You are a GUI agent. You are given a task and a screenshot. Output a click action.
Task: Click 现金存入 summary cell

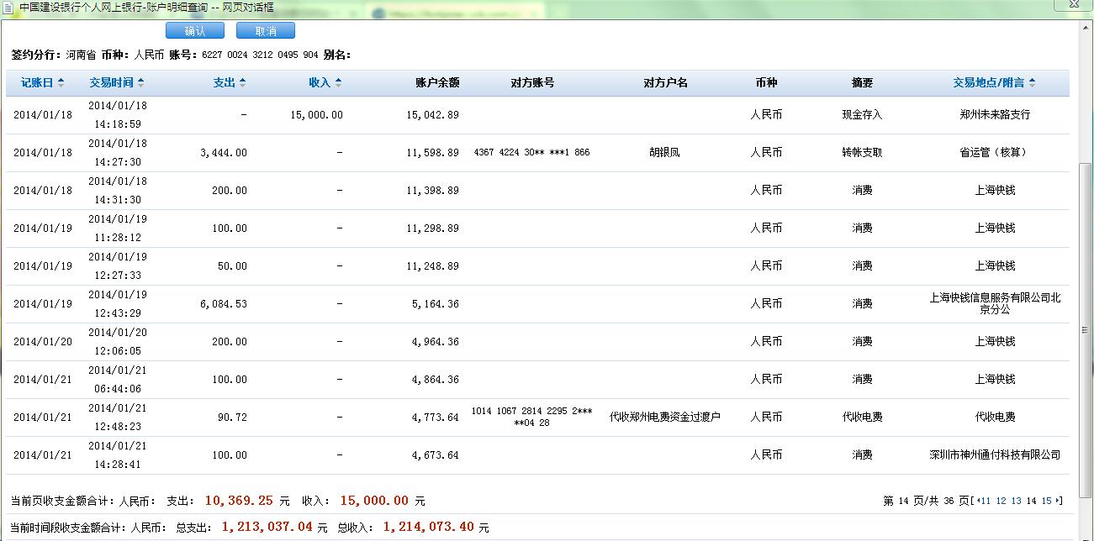tap(862, 115)
